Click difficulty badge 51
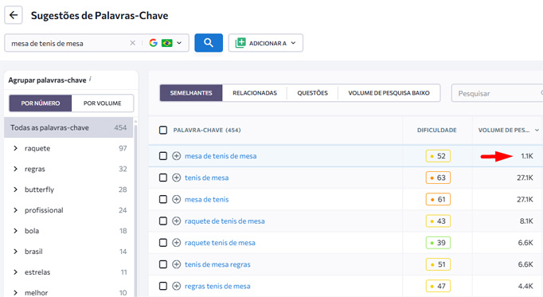Image resolution: width=543 pixels, height=297 pixels. pos(438,264)
